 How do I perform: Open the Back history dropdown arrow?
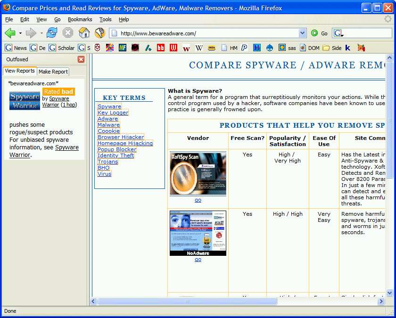point(20,33)
